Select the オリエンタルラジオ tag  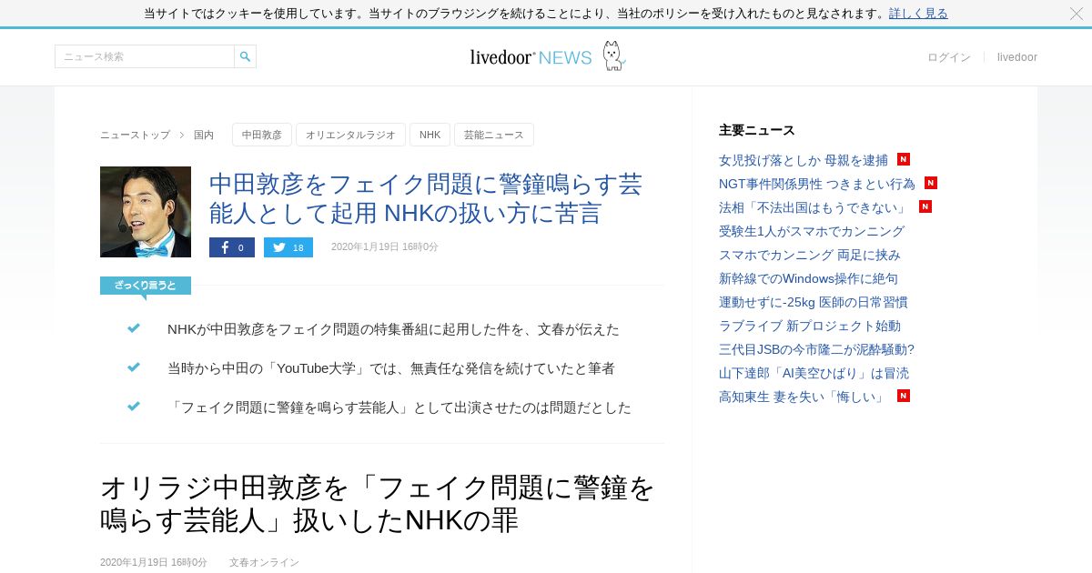350,135
